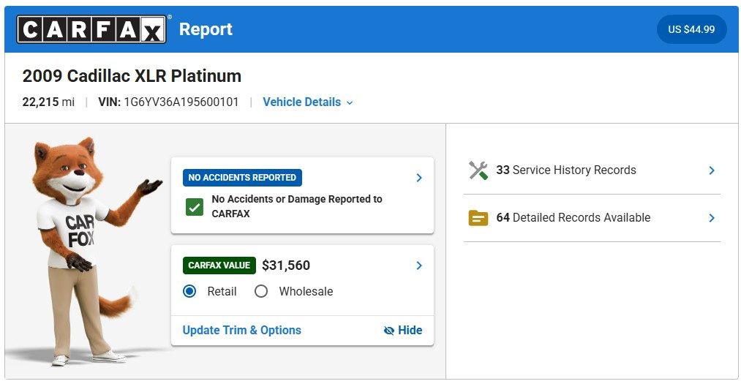Click the VIN number 1G6YV36A195600101
Viewport: 741px width, 384px height.
click(x=181, y=102)
